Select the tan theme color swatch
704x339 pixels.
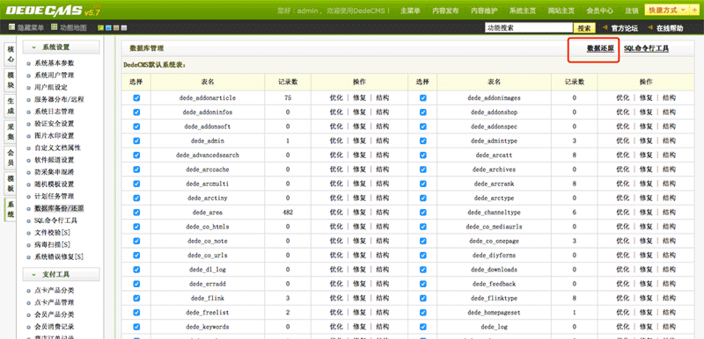point(116,28)
